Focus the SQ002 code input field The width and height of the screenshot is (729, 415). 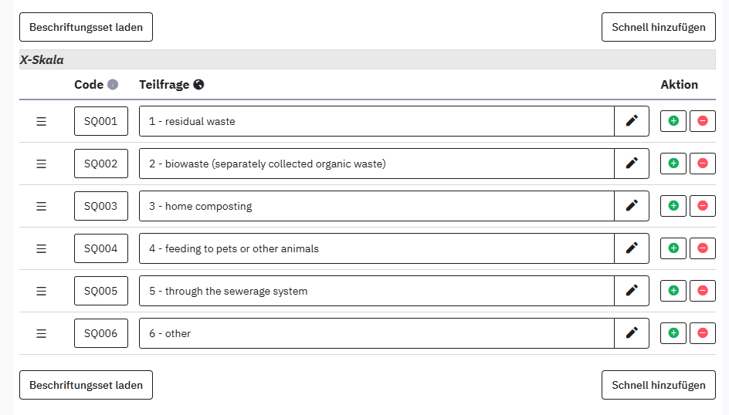[101, 164]
